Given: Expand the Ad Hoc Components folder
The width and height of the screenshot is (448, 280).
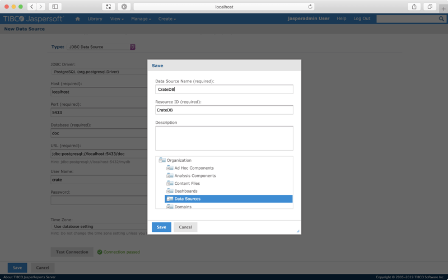Looking at the screenshot, I should click(x=168, y=168).
